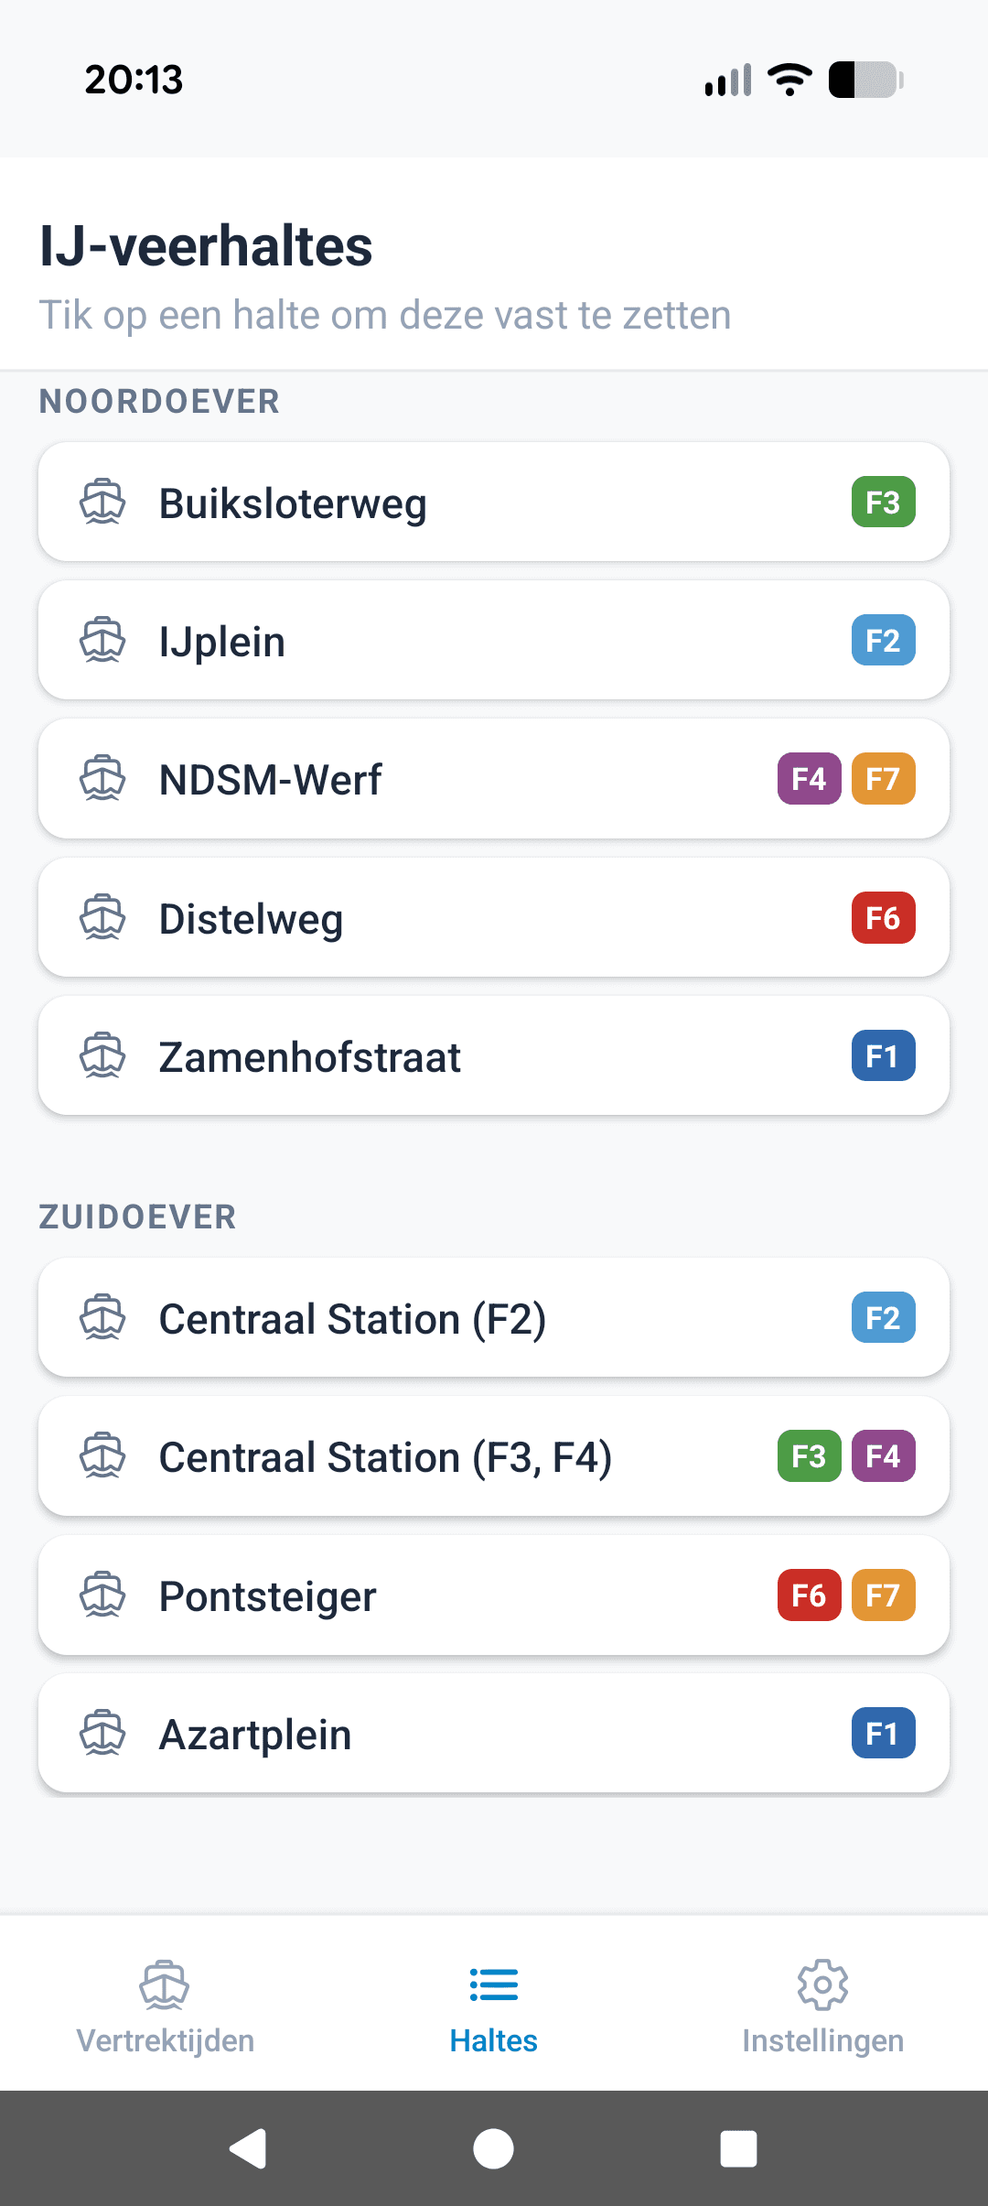Select the Pontsteiger ferry stop
This screenshot has height=2206, width=988.
tap(494, 1595)
